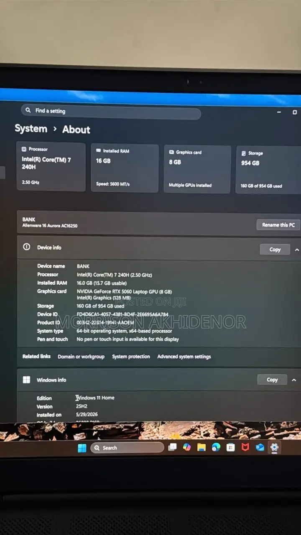Click the No pen or touch input text
Image resolution: width=301 pixels, height=535 pixels.
tap(128, 339)
